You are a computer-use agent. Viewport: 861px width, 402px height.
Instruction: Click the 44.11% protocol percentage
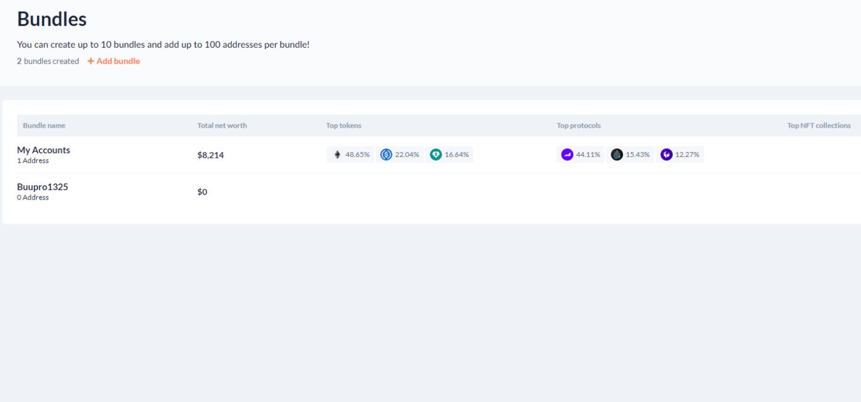pyautogui.click(x=588, y=155)
